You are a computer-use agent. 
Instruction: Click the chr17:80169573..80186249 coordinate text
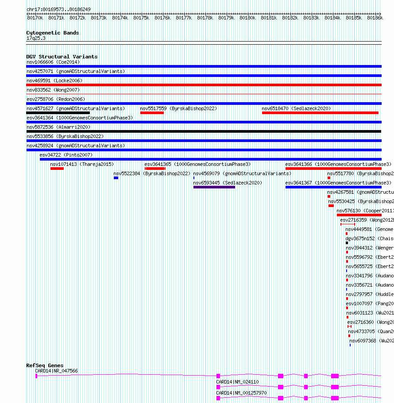point(58,9)
